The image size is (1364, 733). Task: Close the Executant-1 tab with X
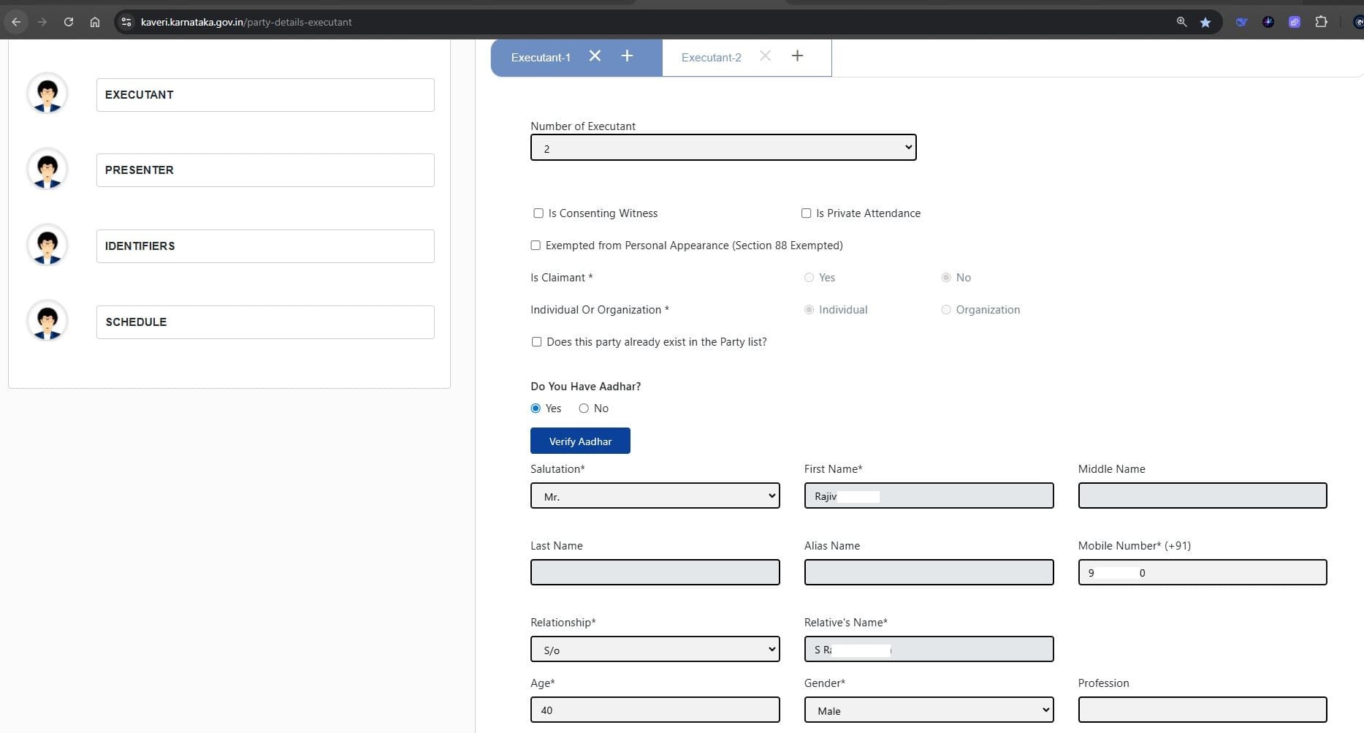click(x=595, y=56)
